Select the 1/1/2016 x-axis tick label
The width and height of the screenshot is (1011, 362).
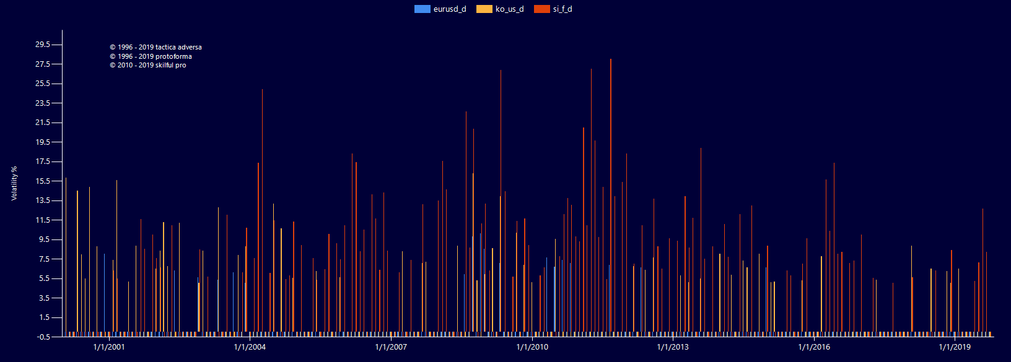pyautogui.click(x=813, y=347)
